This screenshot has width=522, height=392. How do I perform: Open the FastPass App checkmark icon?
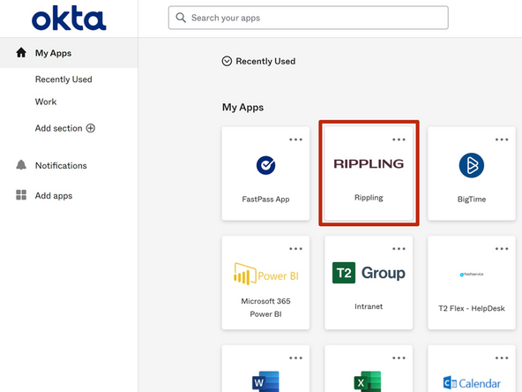pos(265,165)
